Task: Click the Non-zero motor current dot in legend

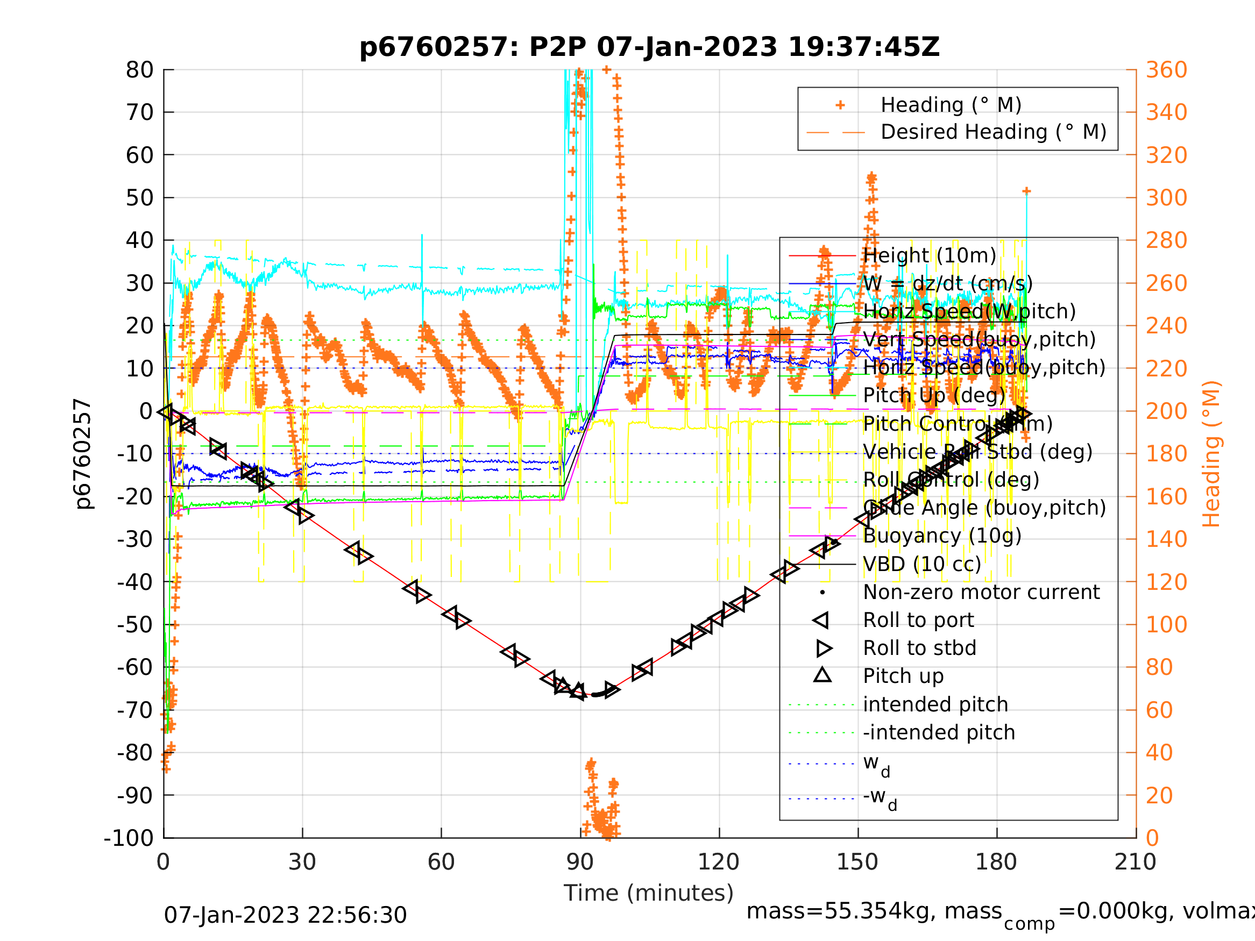Action: tap(823, 592)
